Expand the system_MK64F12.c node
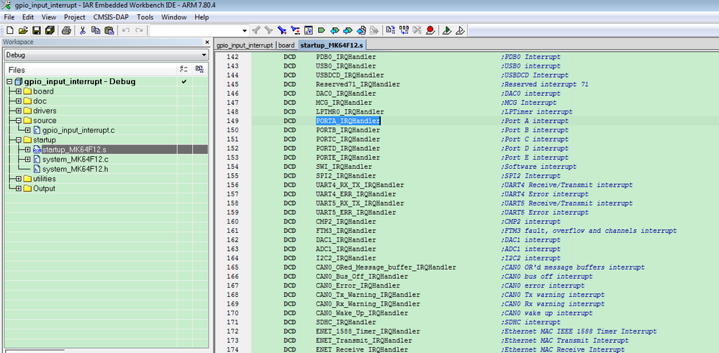The width and height of the screenshot is (719, 353). (x=27, y=160)
